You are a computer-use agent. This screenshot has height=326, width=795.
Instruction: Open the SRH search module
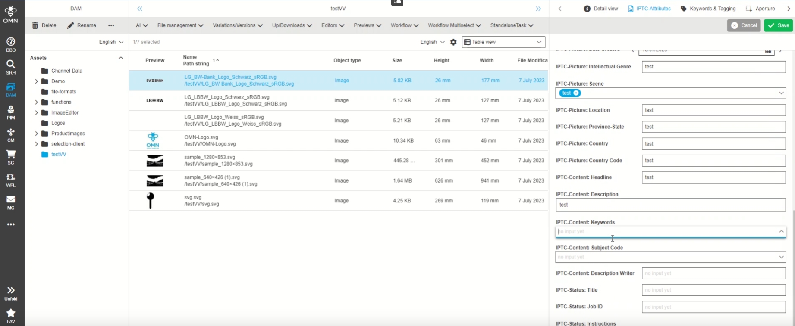coord(11,67)
